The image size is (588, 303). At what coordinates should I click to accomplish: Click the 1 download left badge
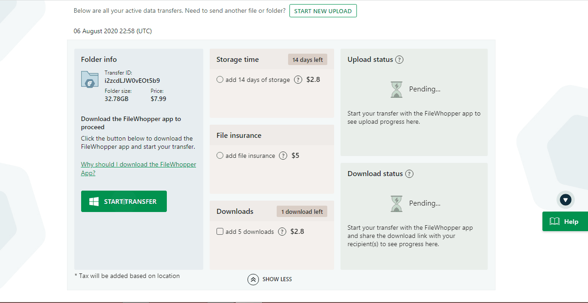pos(302,212)
